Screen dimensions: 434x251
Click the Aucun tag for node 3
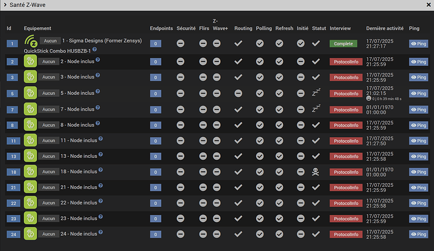pos(48,77)
